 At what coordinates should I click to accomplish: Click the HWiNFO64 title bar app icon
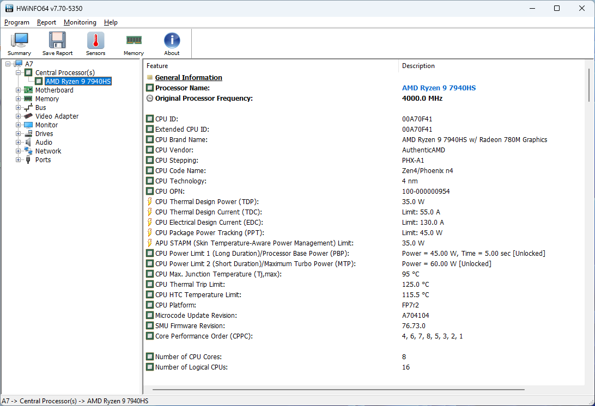click(9, 8)
